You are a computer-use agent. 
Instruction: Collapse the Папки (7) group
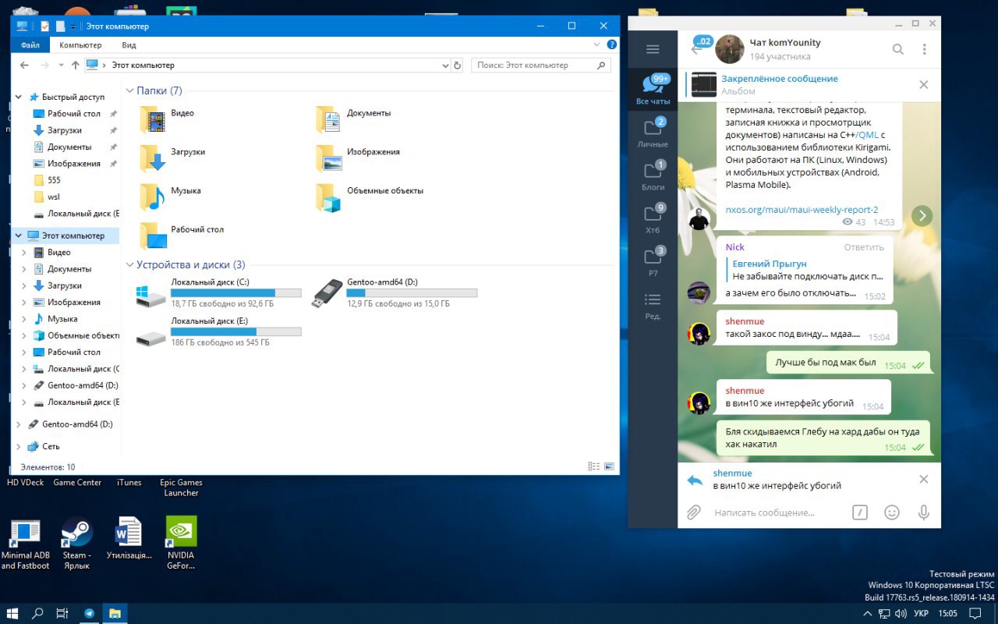(x=130, y=90)
